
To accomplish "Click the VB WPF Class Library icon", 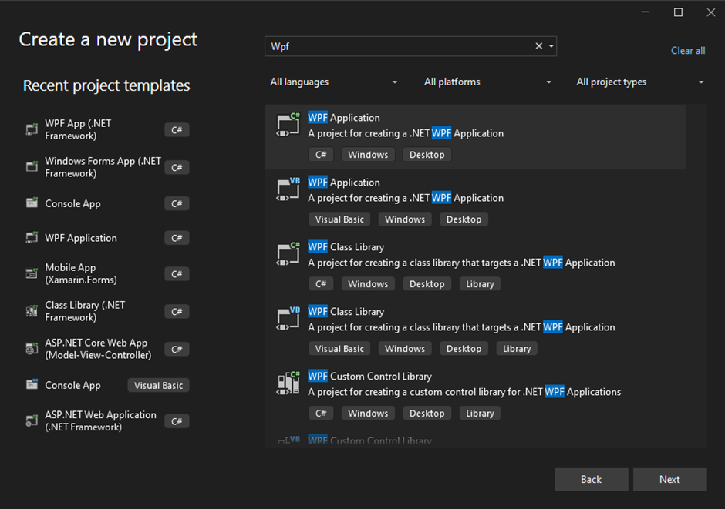I will tap(288, 320).
